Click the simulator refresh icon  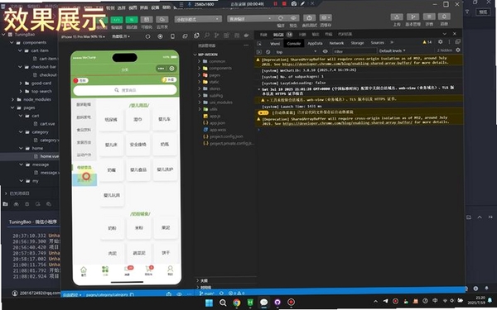pos(147,36)
